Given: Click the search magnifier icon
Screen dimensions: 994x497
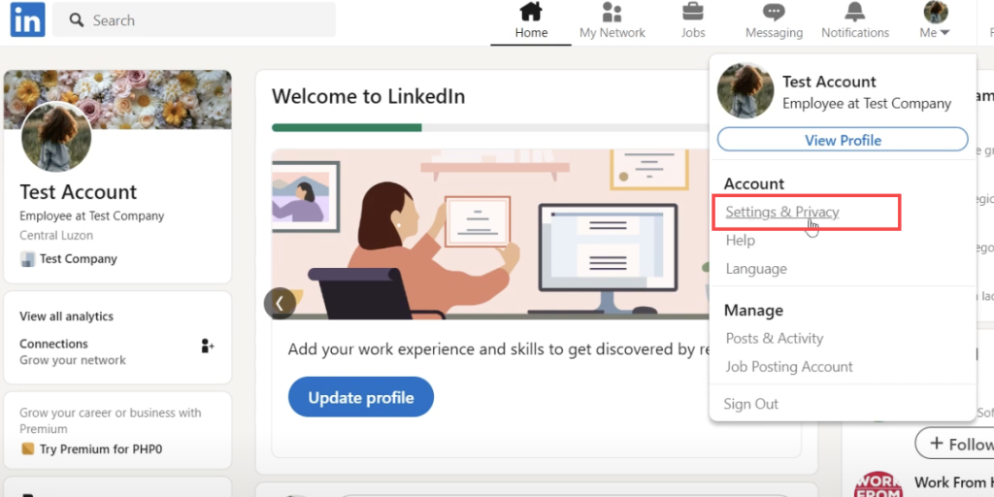Looking at the screenshot, I should (77, 20).
